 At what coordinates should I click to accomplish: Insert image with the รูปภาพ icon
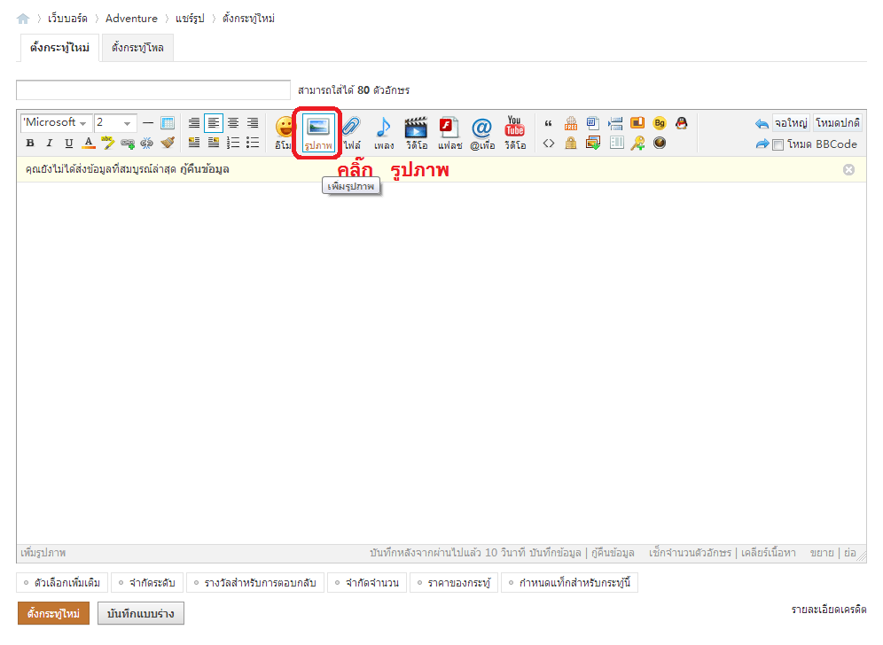pos(318,133)
